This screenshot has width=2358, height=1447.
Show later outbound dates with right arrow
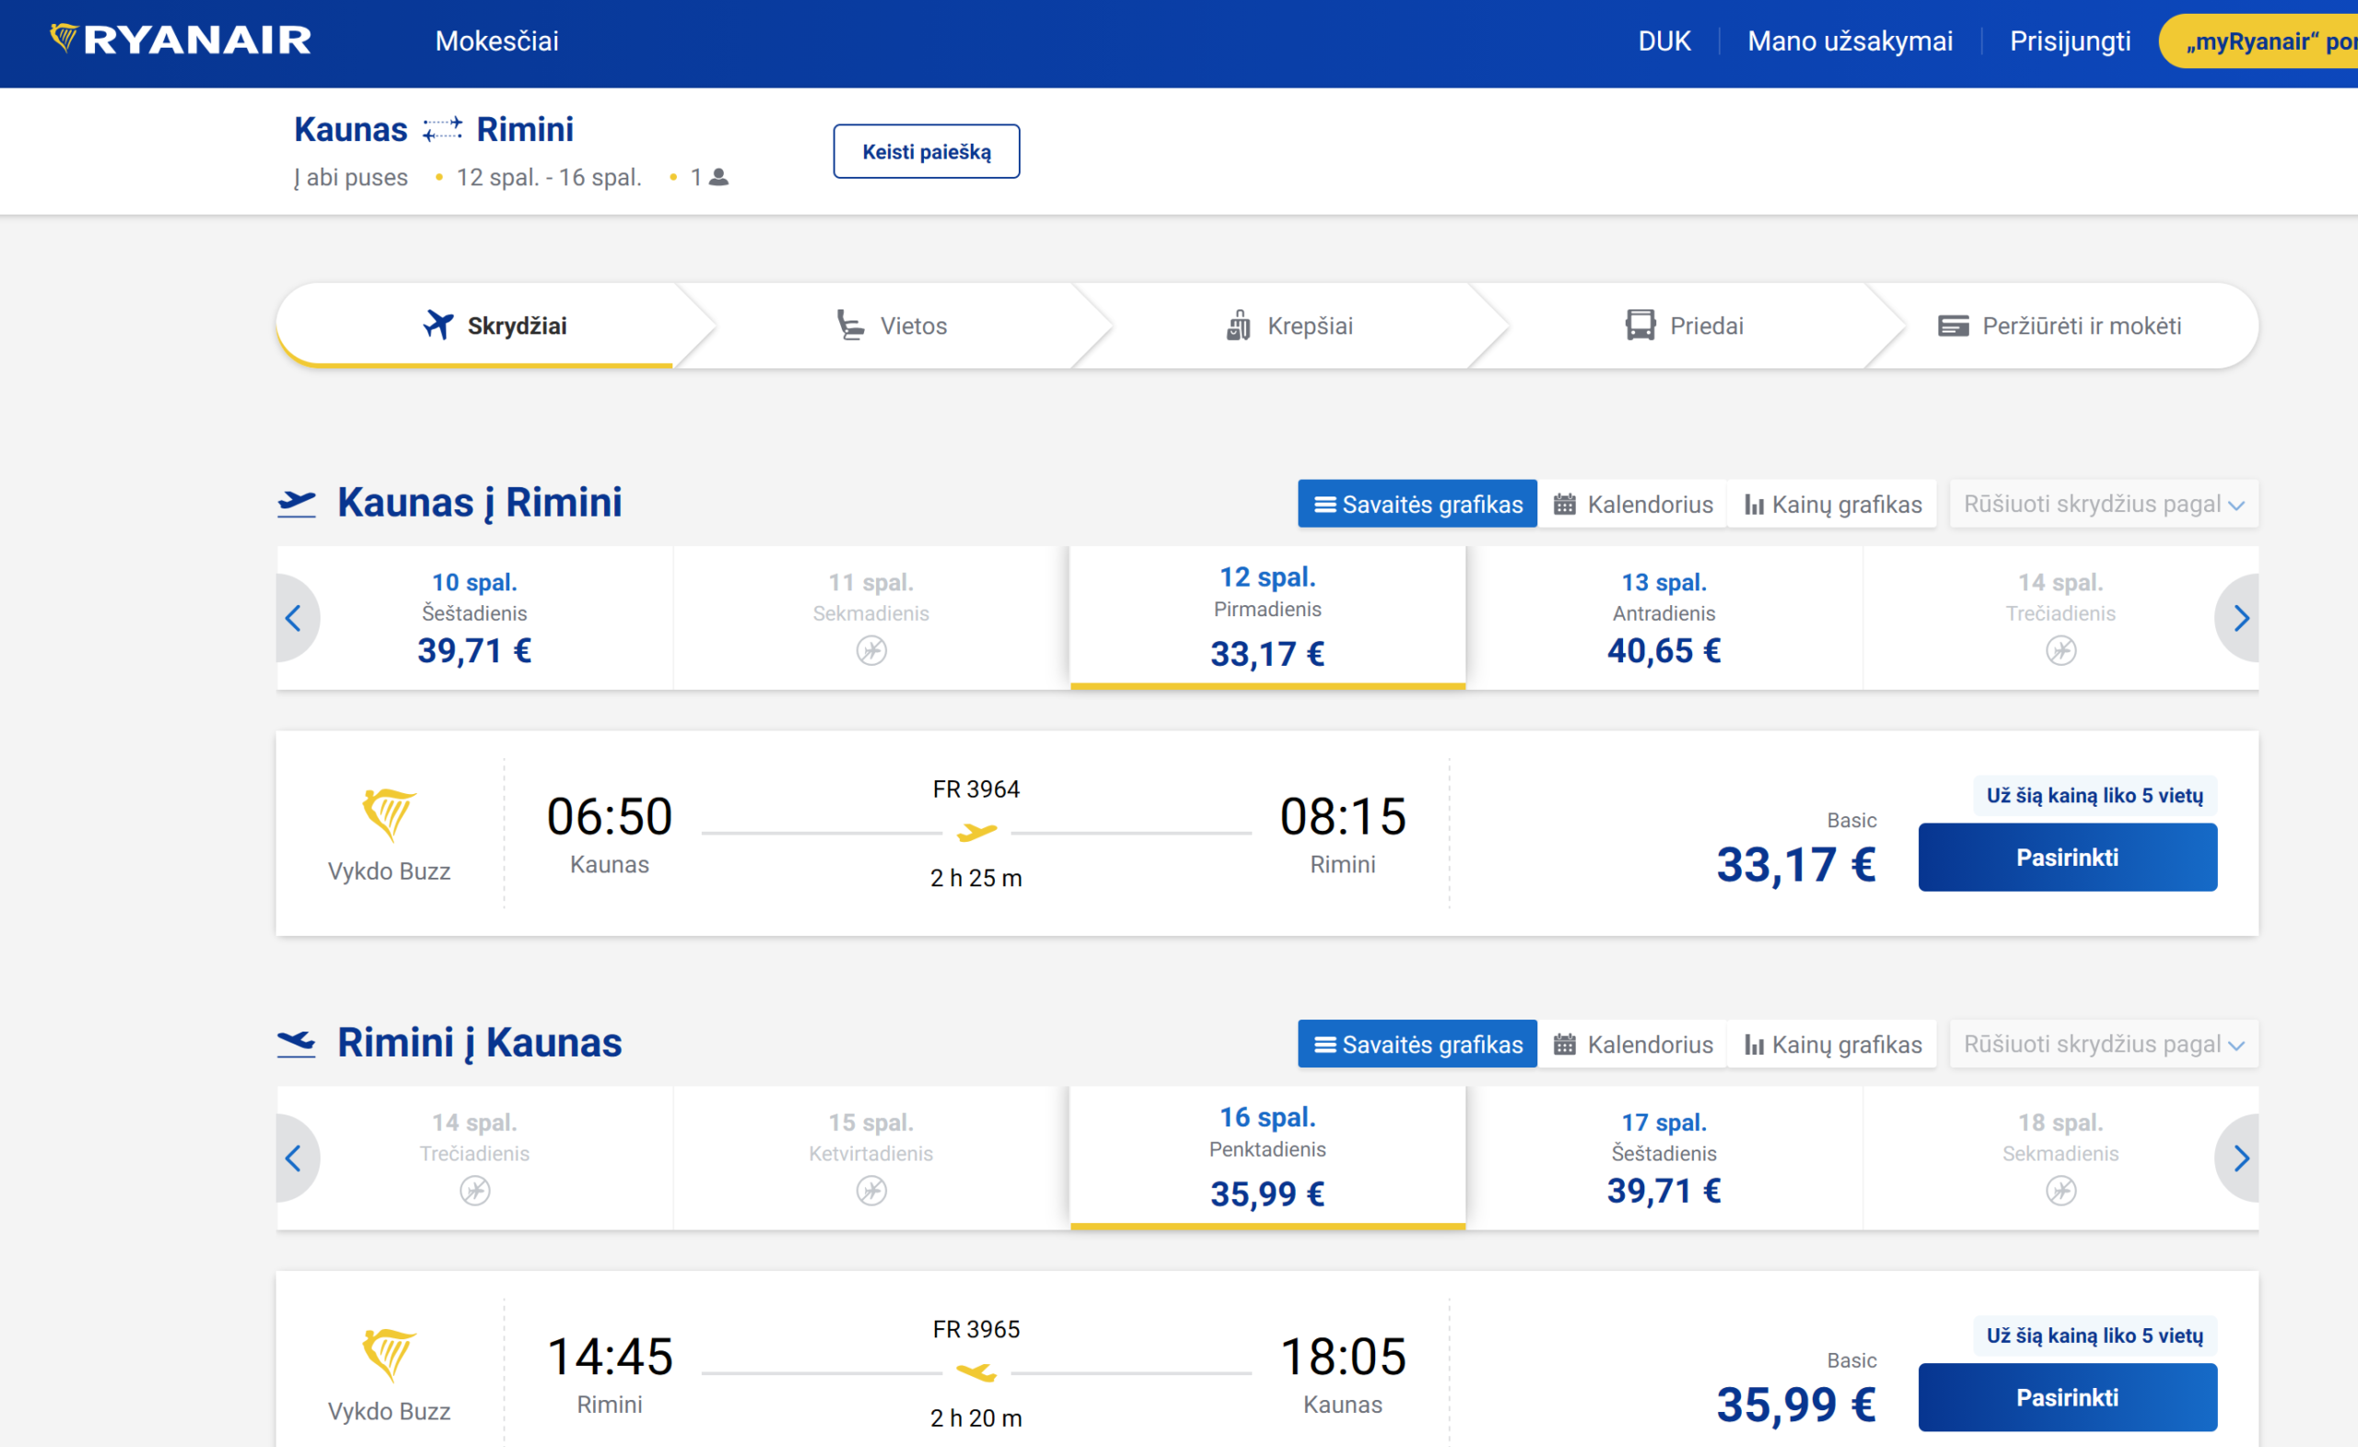pyautogui.click(x=2239, y=618)
